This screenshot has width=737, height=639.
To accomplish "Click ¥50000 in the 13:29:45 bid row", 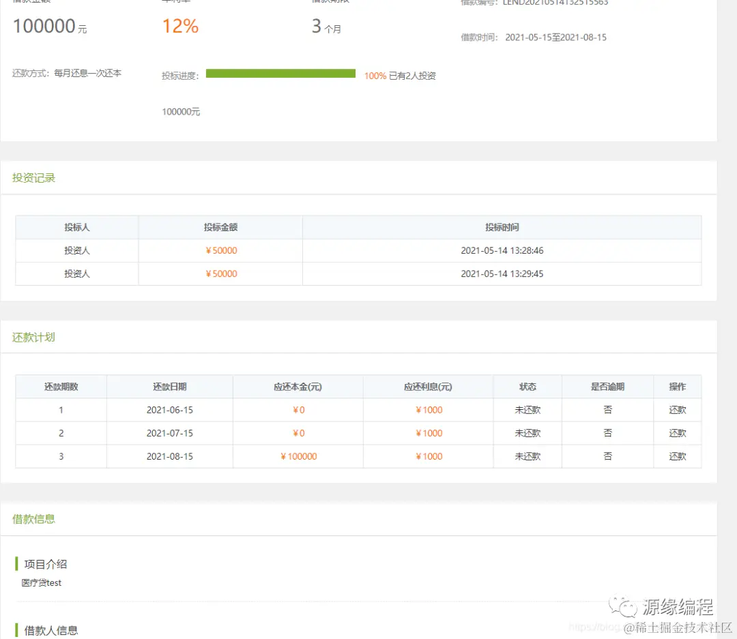I will pos(221,273).
